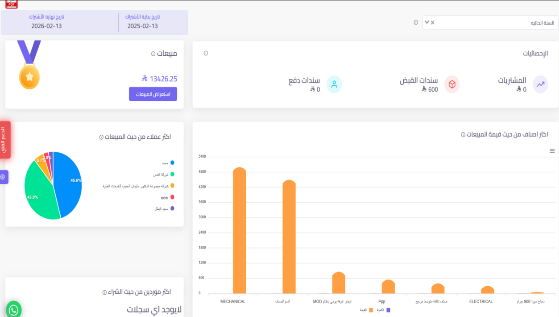Click inside the السنة الحاليه filter field

click(x=491, y=22)
